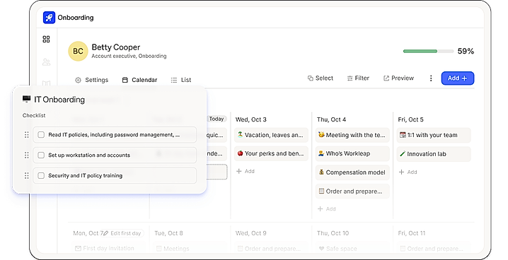Click drag handle beside 'Set up workstation'

click(27, 155)
